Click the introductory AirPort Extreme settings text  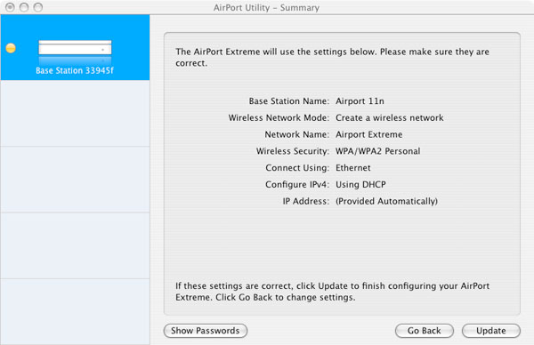pos(332,57)
